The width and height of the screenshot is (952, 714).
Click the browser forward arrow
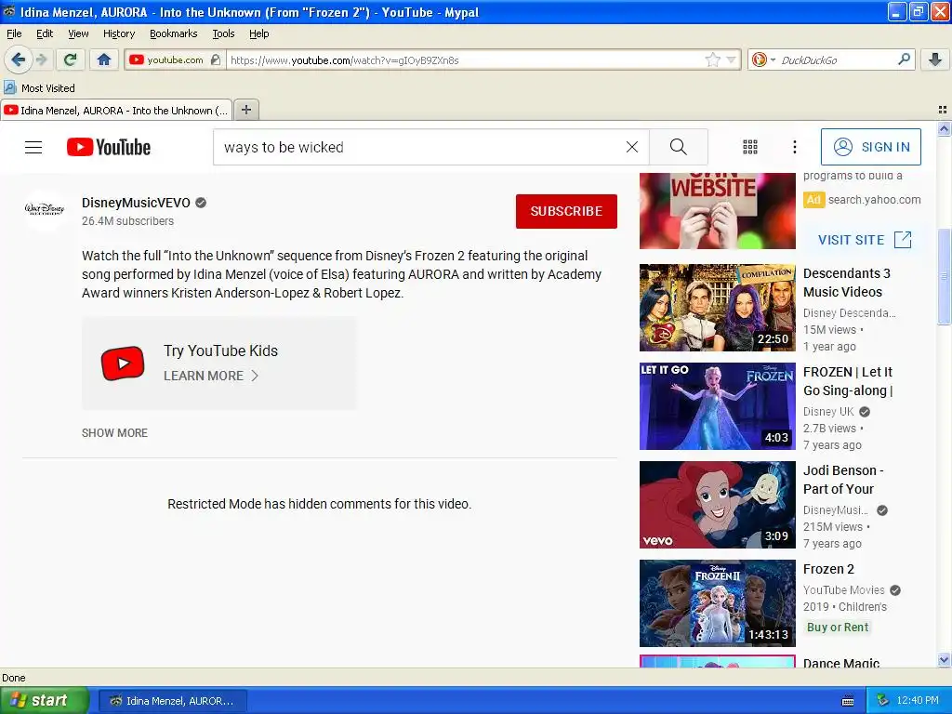click(41, 59)
